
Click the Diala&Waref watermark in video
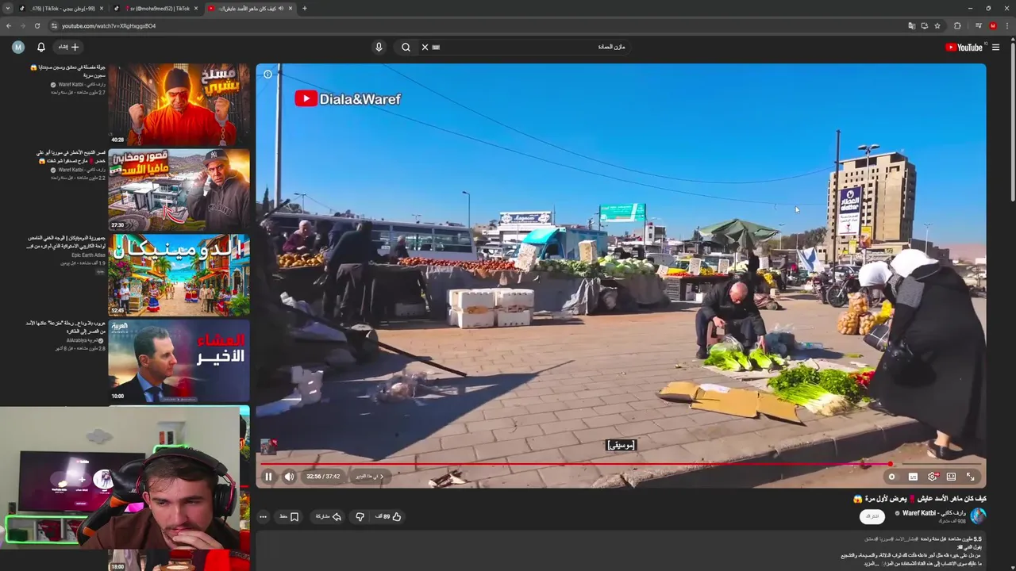pyautogui.click(x=348, y=99)
